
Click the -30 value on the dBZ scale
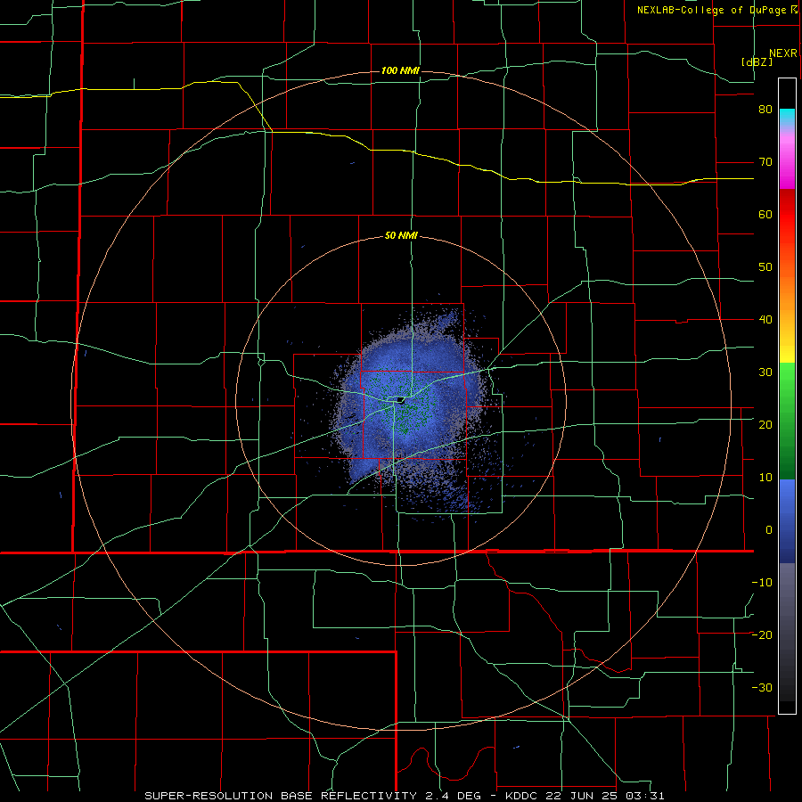[762, 687]
